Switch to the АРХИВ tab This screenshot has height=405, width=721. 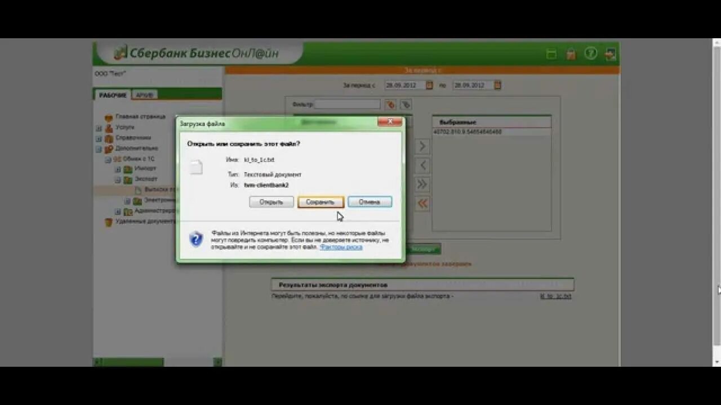(x=145, y=95)
